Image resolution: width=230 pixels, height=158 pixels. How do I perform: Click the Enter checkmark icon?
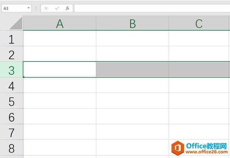click(x=56, y=8)
